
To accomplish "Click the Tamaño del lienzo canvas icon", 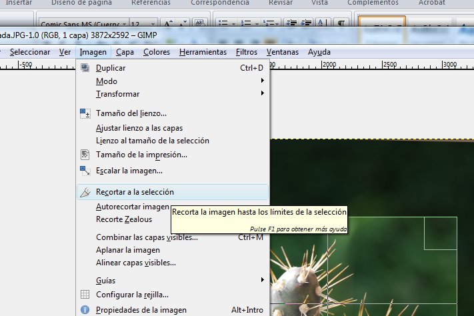I will (x=85, y=113).
